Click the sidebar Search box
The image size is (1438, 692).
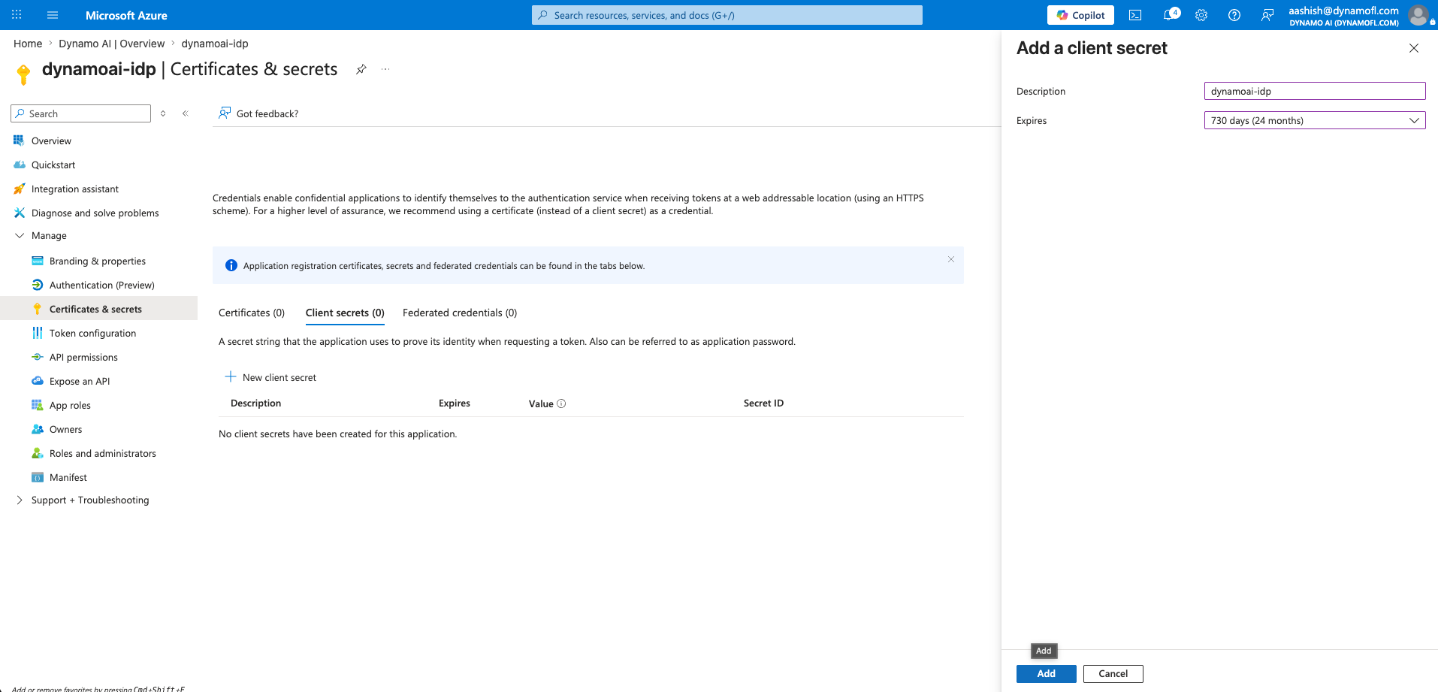(81, 113)
